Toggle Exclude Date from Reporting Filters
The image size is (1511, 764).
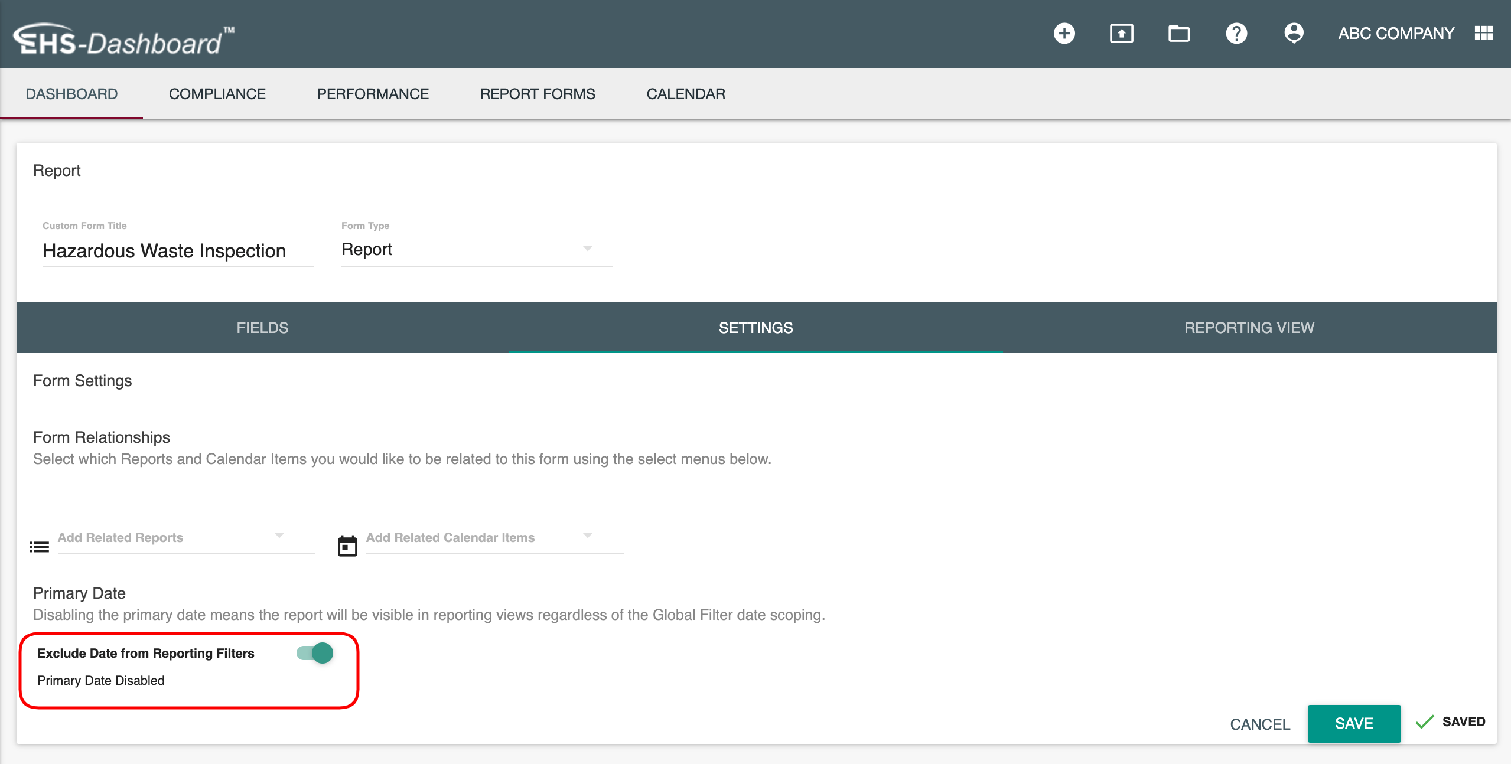tap(315, 653)
